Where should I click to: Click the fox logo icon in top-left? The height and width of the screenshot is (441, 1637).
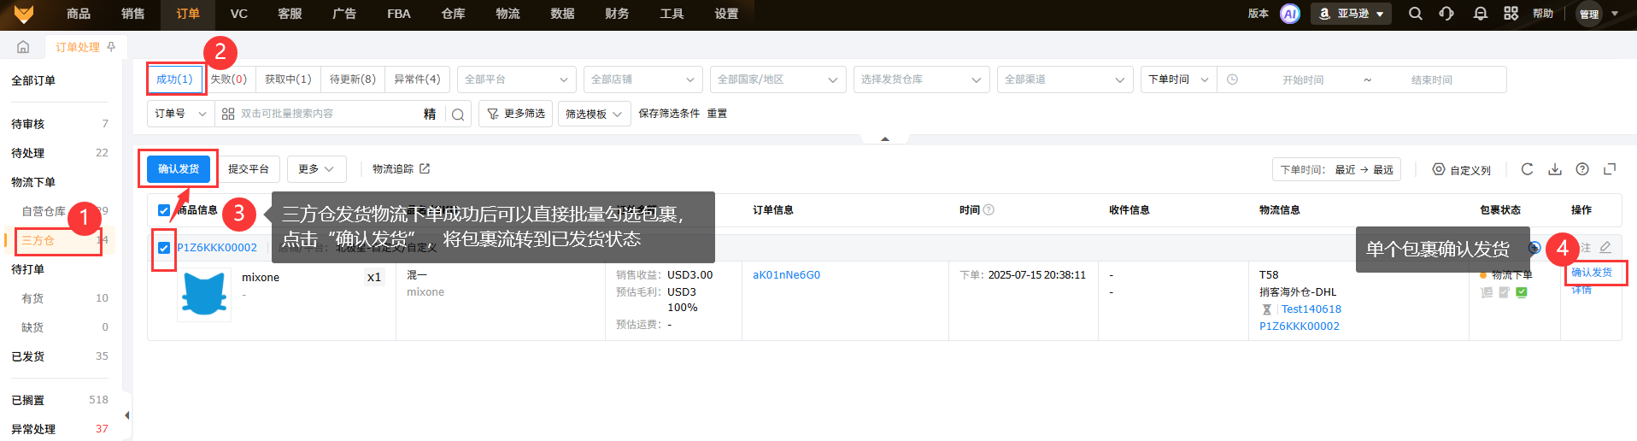pyautogui.click(x=24, y=14)
